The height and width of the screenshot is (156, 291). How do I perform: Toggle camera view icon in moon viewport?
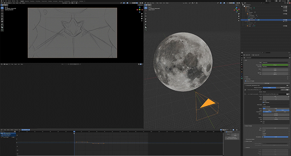(239, 19)
